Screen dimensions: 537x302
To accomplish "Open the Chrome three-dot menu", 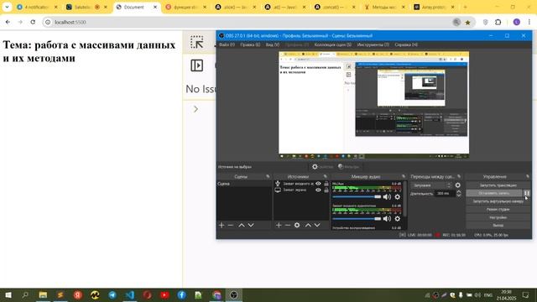I will [529, 23].
